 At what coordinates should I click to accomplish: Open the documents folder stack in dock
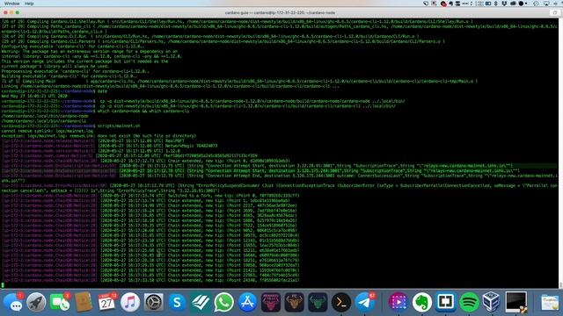pos(550,302)
